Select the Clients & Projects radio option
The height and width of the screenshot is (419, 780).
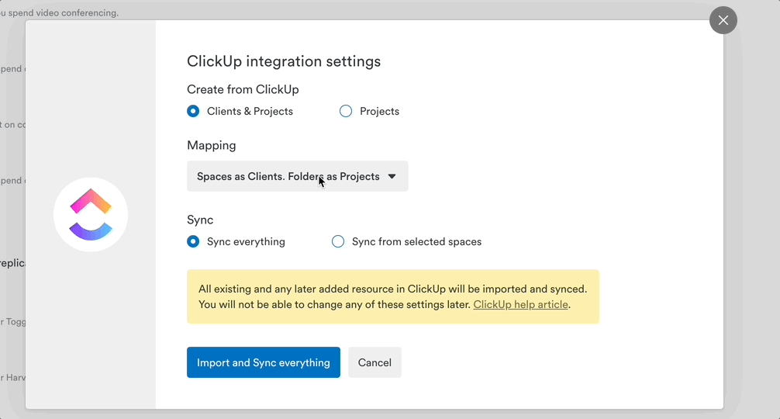coord(193,111)
